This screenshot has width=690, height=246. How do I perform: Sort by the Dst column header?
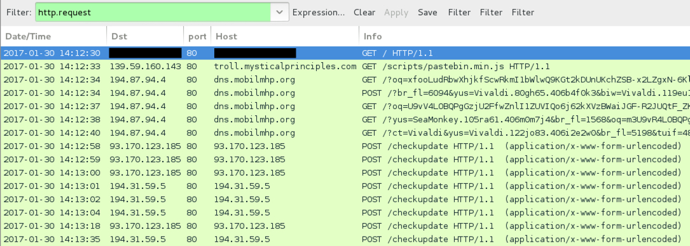pos(145,36)
